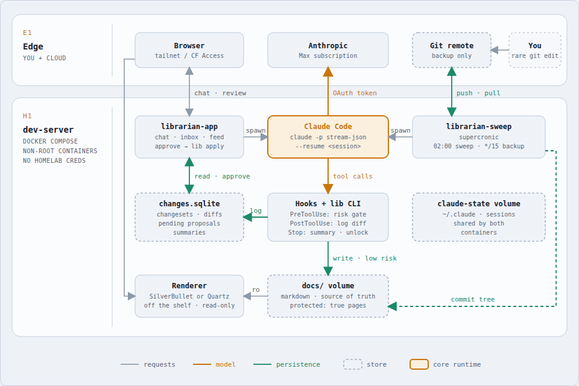Click the commit tree dashed edge label
This screenshot has height=386, width=579.
coord(473,299)
